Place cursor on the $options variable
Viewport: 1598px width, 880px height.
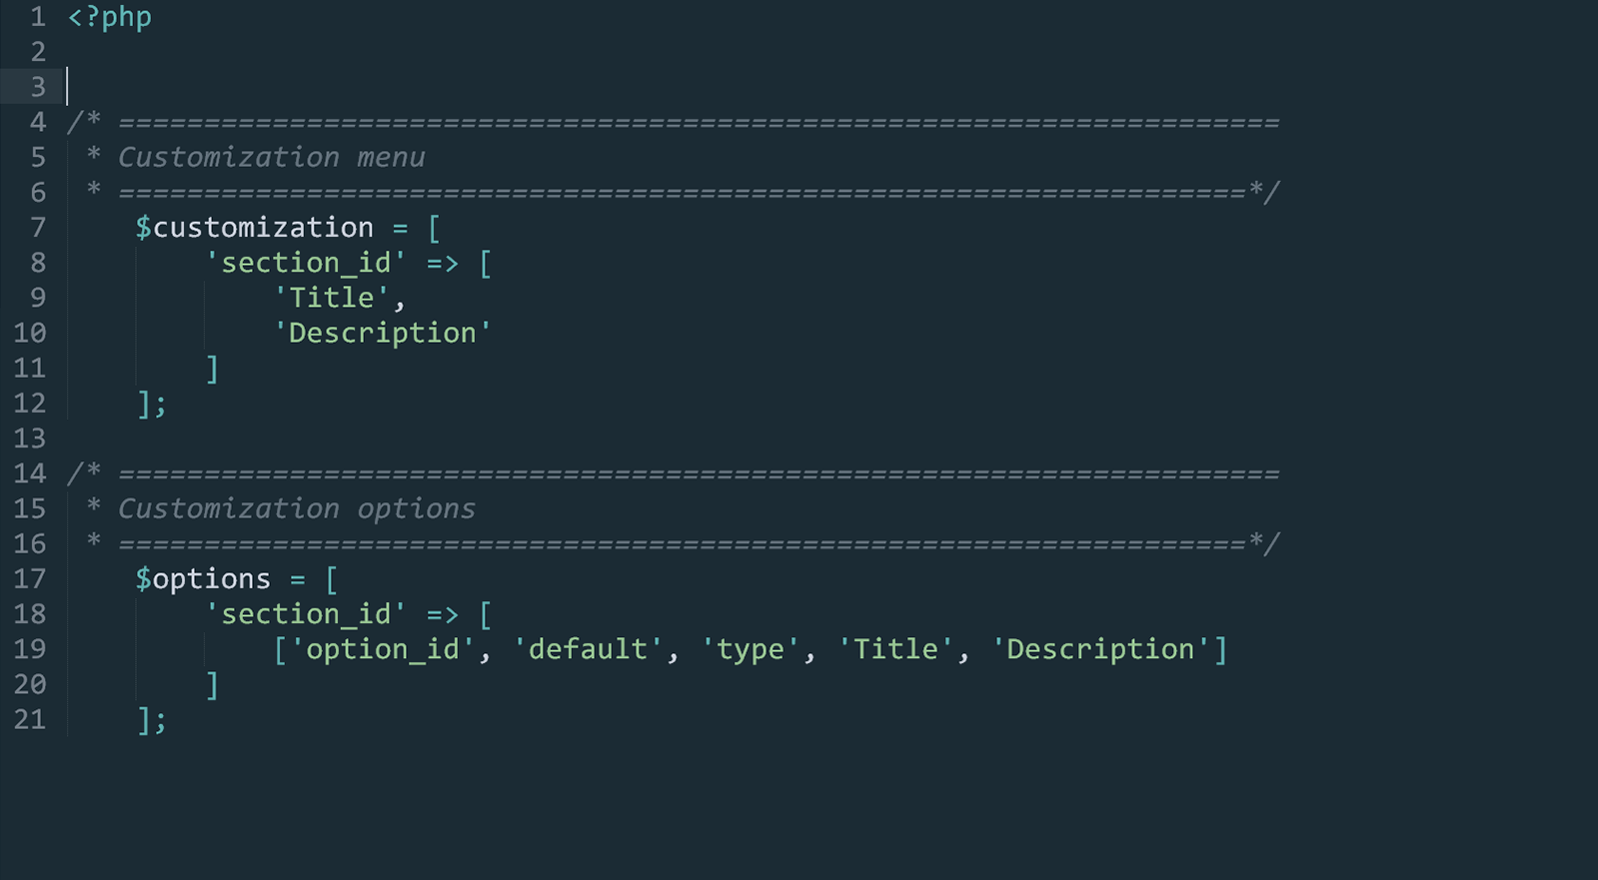203,579
